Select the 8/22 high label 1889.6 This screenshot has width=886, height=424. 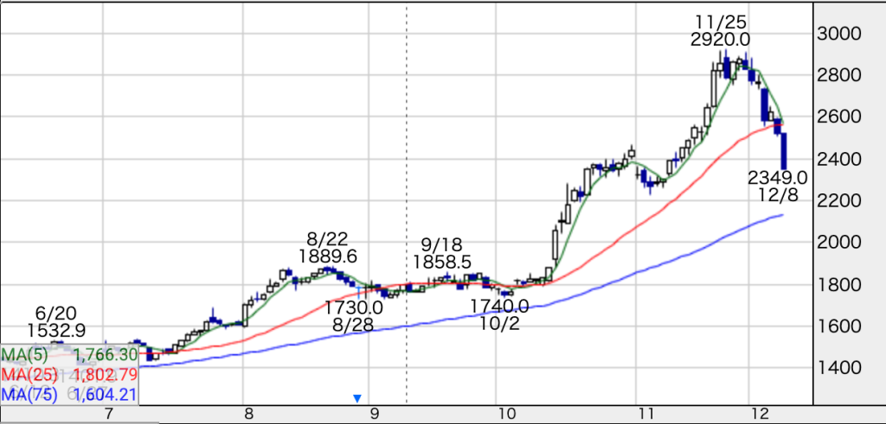328,256
